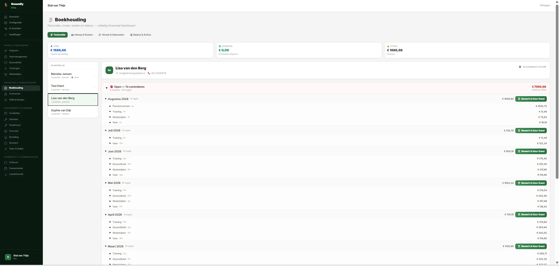The height and width of the screenshot is (266, 559).
Task: Click the Groomify horse logo
Action: pos(6,5)
